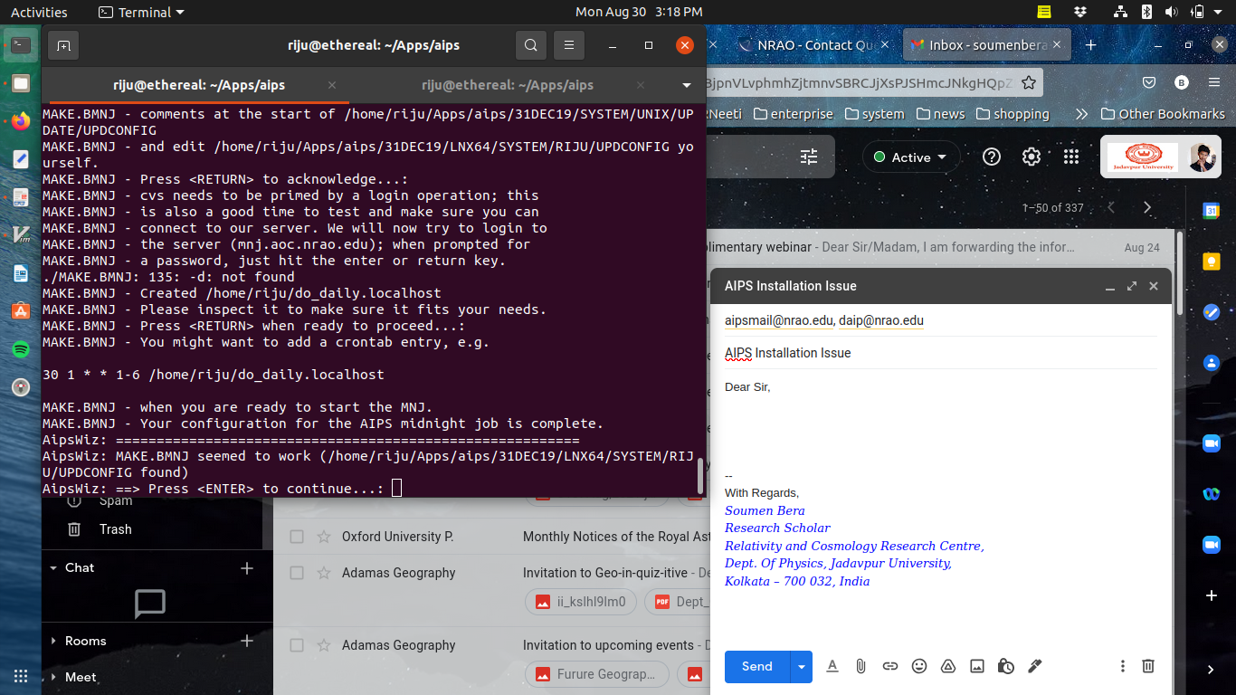
Task: Click the blue Send button
Action: point(756,667)
